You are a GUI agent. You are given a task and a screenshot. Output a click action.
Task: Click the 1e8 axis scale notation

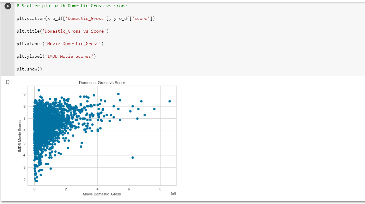click(173, 193)
